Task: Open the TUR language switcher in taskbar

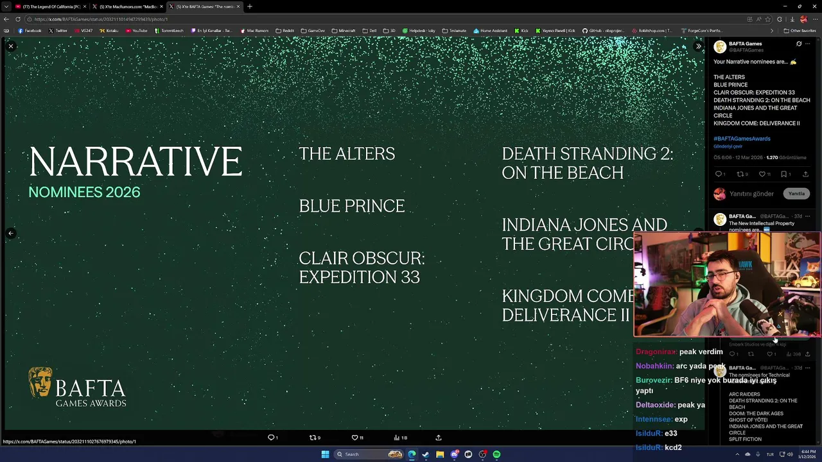Action: click(771, 454)
